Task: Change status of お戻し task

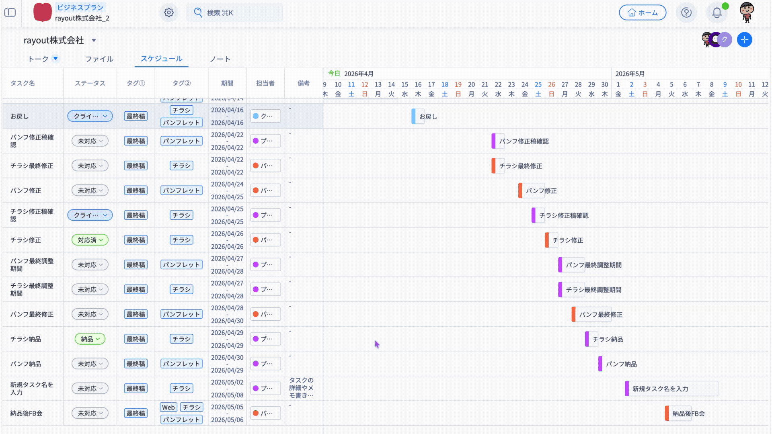Action: [90, 116]
